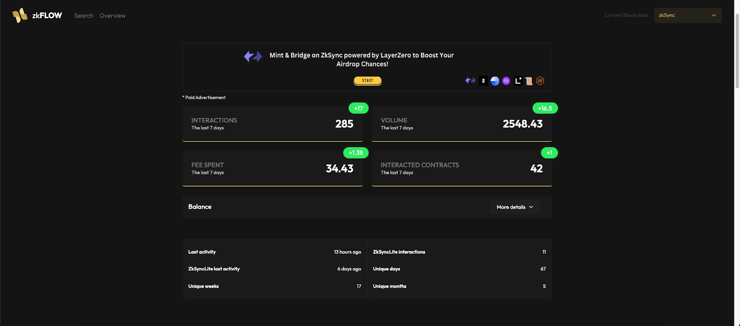Click the '6 days ago' value
The width and height of the screenshot is (740, 326).
pos(349,269)
